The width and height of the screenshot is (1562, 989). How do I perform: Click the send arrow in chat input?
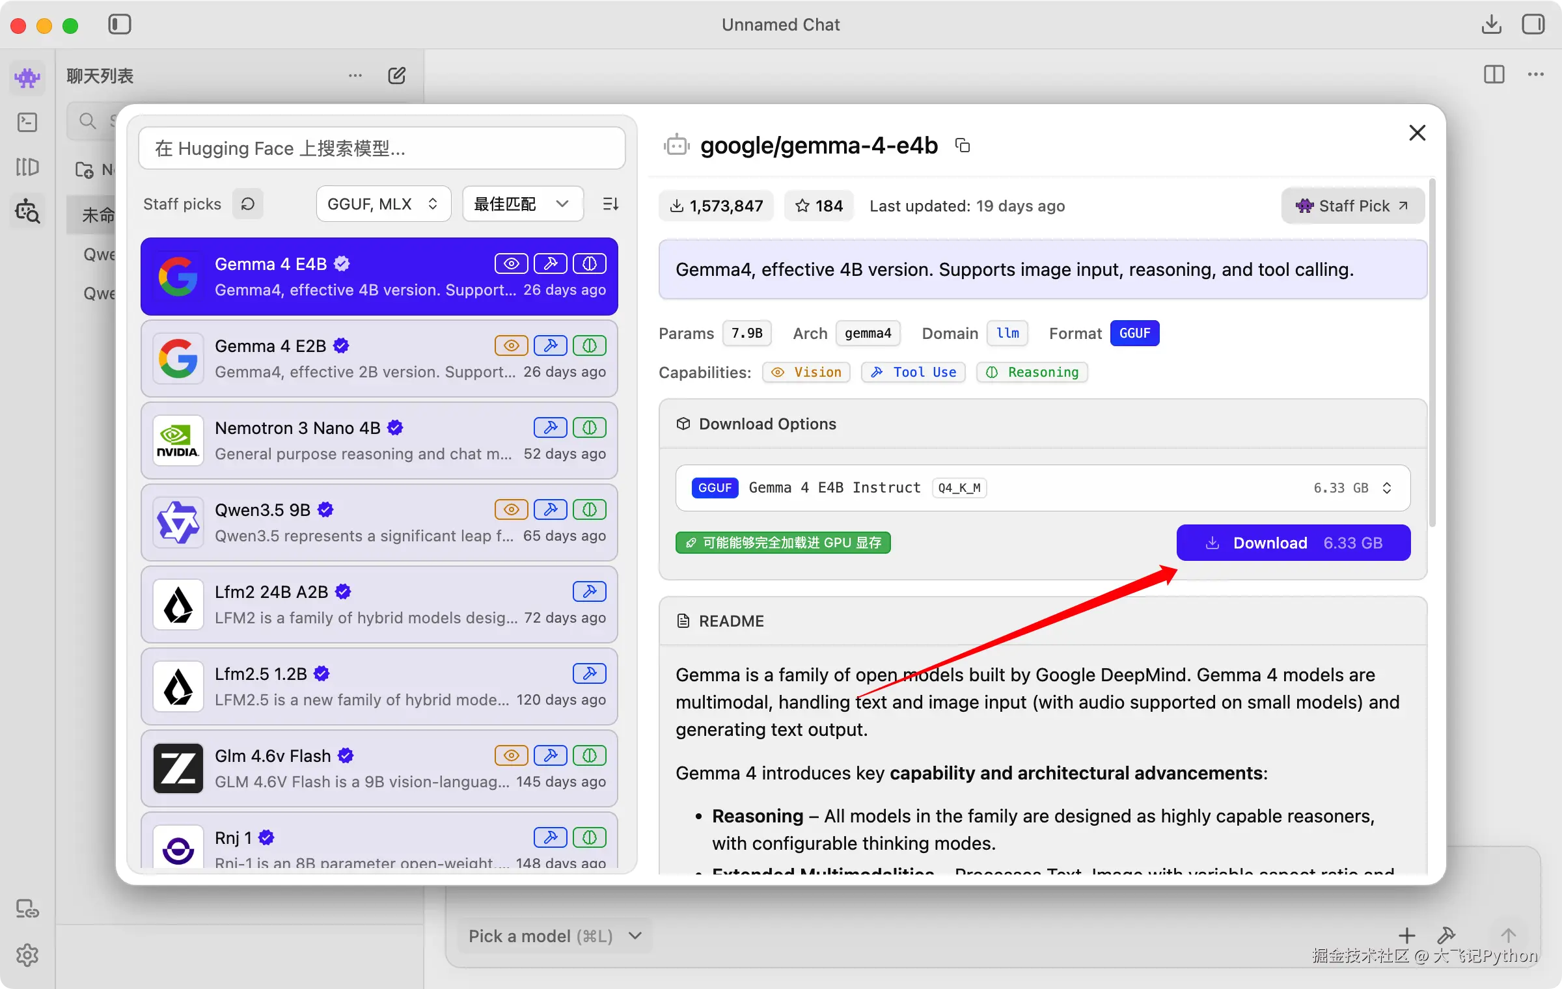(1509, 936)
